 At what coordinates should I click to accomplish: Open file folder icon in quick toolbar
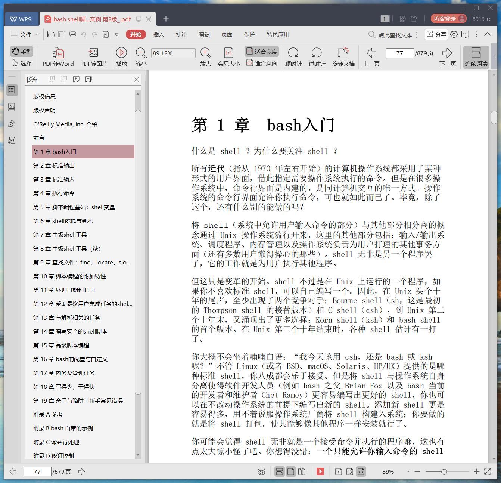click(x=51, y=34)
